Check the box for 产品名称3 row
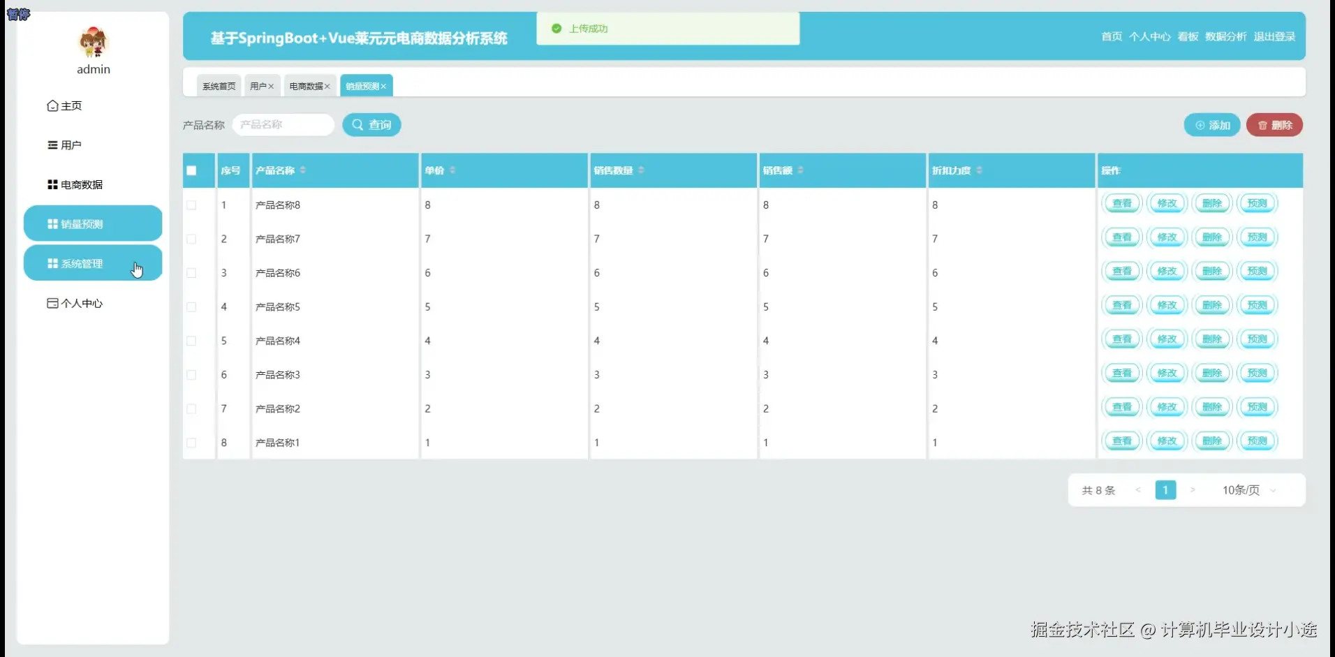Viewport: 1335px width, 657px height. (191, 375)
